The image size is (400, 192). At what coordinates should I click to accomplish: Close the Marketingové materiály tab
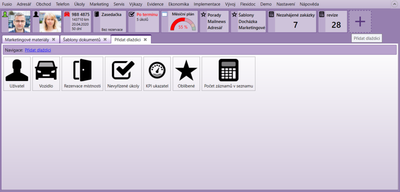pyautogui.click(x=54, y=39)
